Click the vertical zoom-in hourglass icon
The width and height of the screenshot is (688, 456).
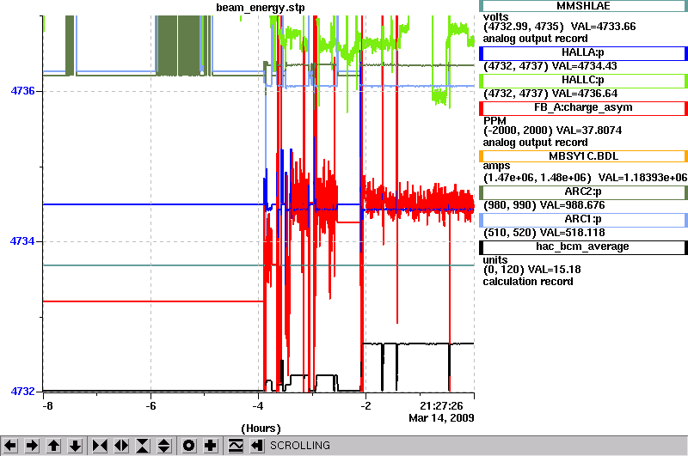(143, 446)
